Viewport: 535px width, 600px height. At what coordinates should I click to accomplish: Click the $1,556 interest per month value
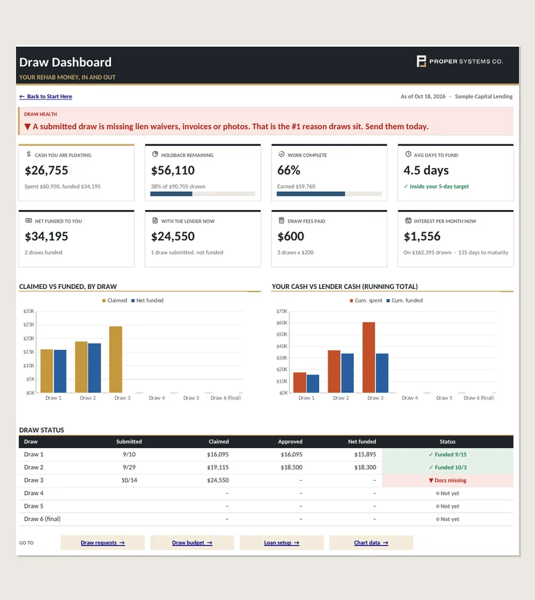click(x=422, y=237)
